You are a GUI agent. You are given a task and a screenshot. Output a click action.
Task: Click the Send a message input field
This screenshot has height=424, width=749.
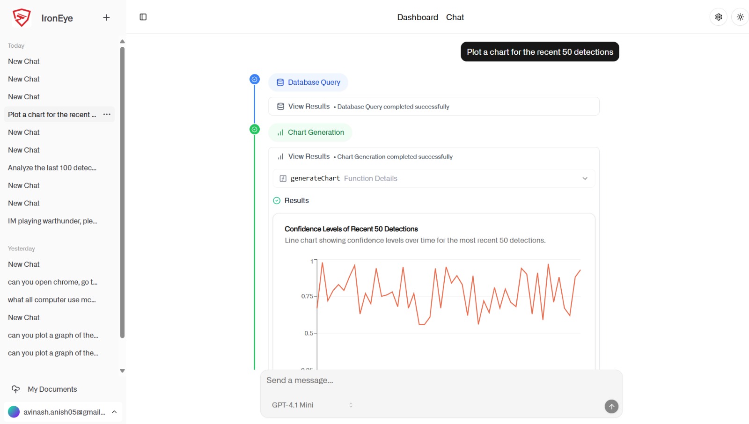point(441,380)
